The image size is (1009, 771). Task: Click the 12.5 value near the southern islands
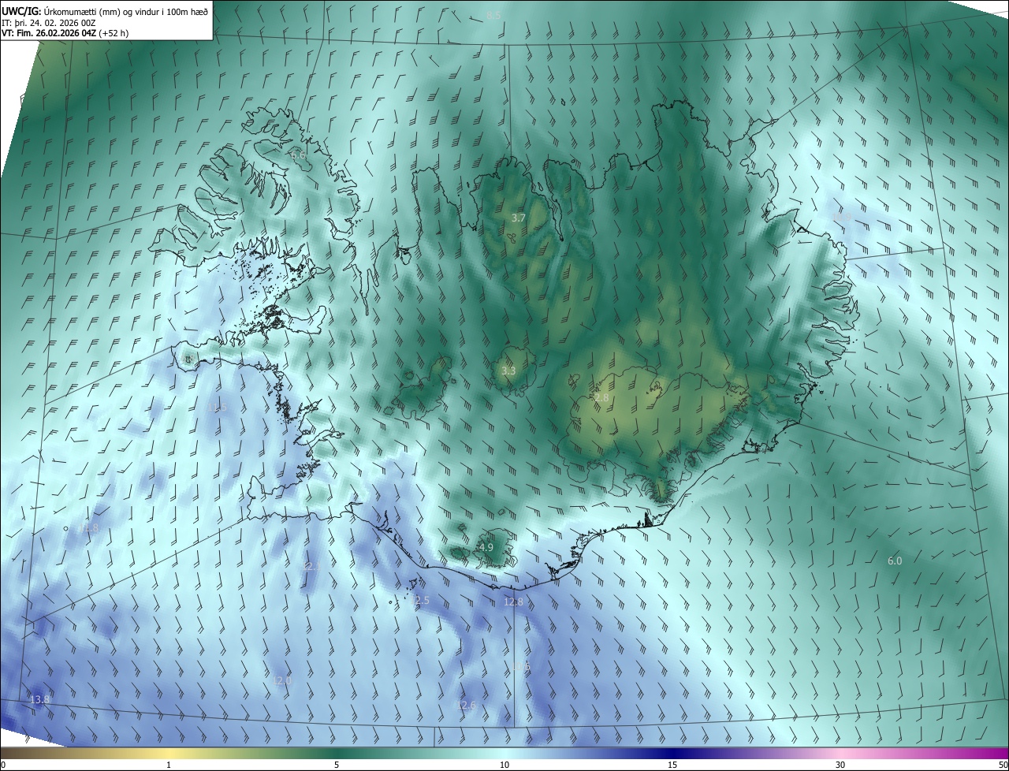pyautogui.click(x=419, y=601)
